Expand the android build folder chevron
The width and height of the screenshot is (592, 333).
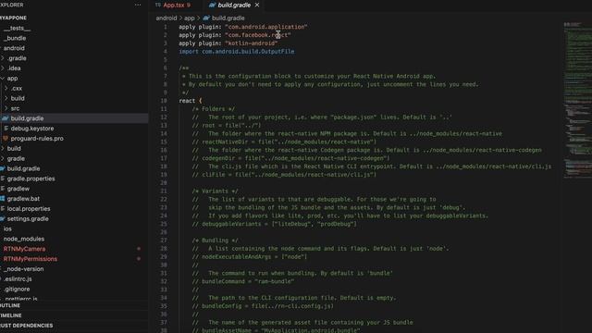(x=3, y=148)
